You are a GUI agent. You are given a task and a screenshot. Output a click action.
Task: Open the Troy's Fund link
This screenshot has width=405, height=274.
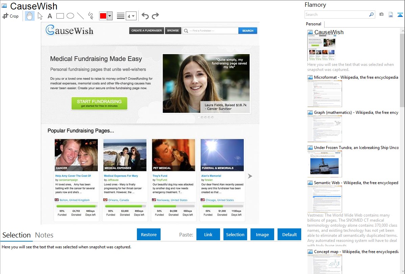pyautogui.click(x=160, y=176)
